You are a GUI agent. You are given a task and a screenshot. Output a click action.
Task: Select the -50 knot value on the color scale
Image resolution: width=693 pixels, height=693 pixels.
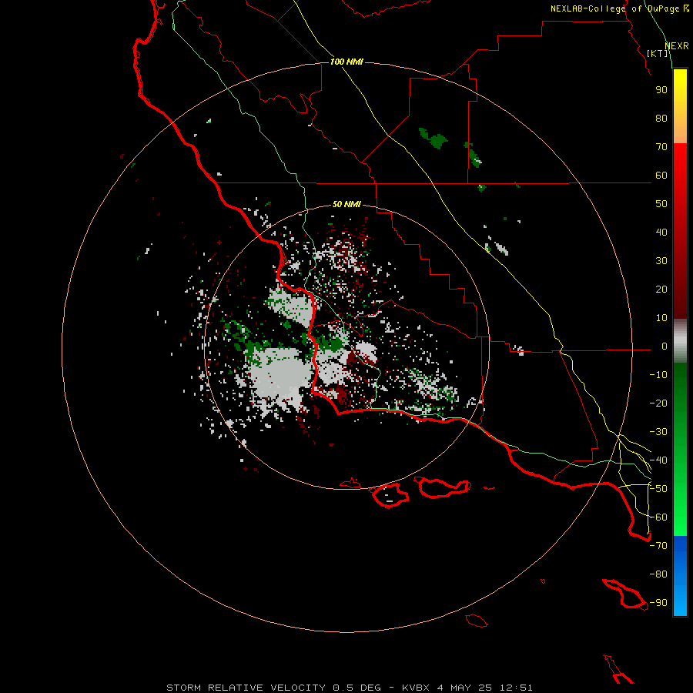click(x=658, y=489)
